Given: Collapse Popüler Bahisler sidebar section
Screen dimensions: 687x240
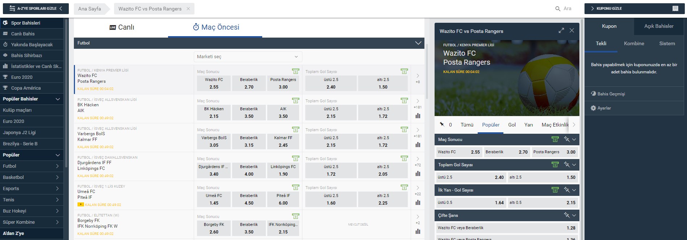Looking at the screenshot, I should coord(58,99).
